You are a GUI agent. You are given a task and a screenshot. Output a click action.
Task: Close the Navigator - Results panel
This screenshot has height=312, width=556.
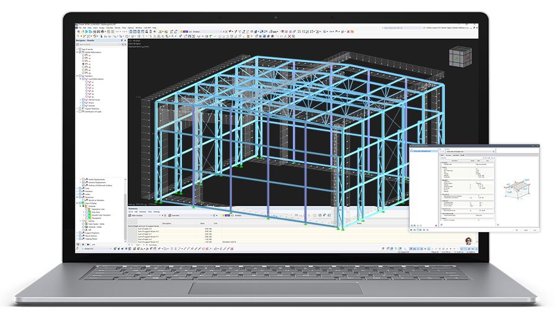[x=125, y=40]
